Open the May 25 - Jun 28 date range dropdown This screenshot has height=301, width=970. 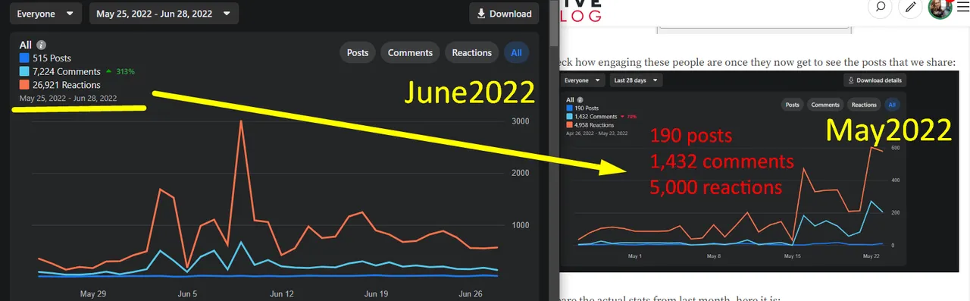point(164,14)
